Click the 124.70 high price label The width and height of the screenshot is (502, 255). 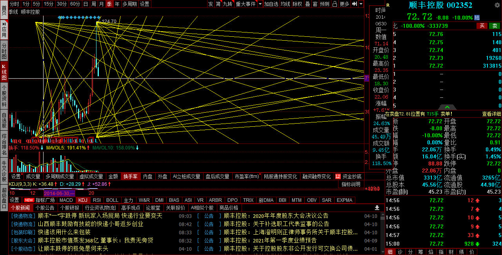click(x=109, y=22)
